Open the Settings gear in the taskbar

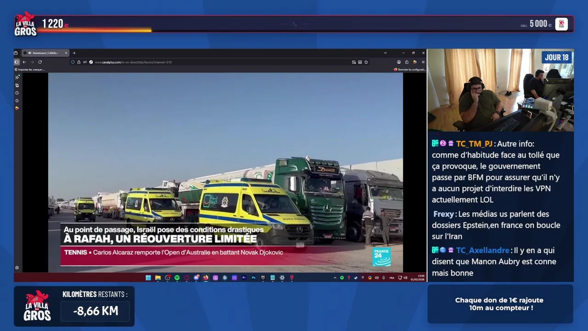(x=282, y=278)
